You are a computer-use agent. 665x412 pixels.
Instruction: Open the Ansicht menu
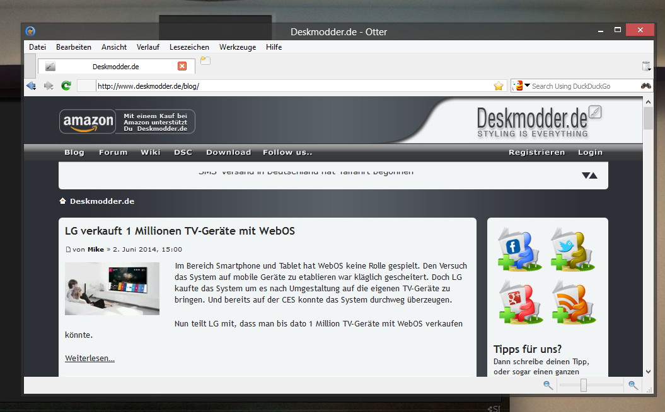coord(114,47)
